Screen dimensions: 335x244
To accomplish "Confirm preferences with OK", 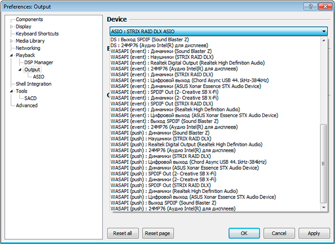I will point(244,234).
